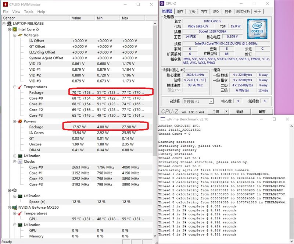Screen dimensions: 294x244
Task: Click the 验证 button in CPU-Z
Action: [x=240, y=112]
